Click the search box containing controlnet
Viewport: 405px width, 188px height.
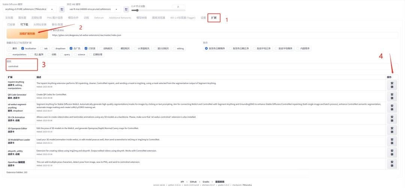point(22,66)
